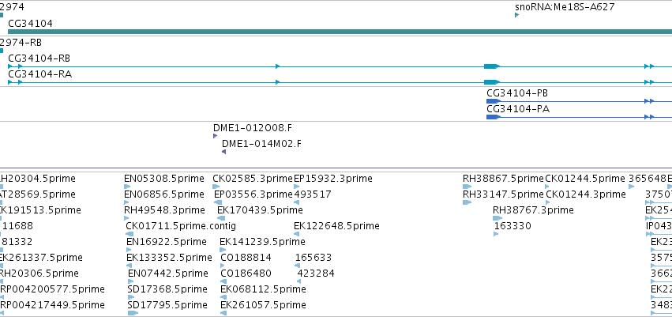
Task: Select EST EK261057.5prime
Action: 263,305
